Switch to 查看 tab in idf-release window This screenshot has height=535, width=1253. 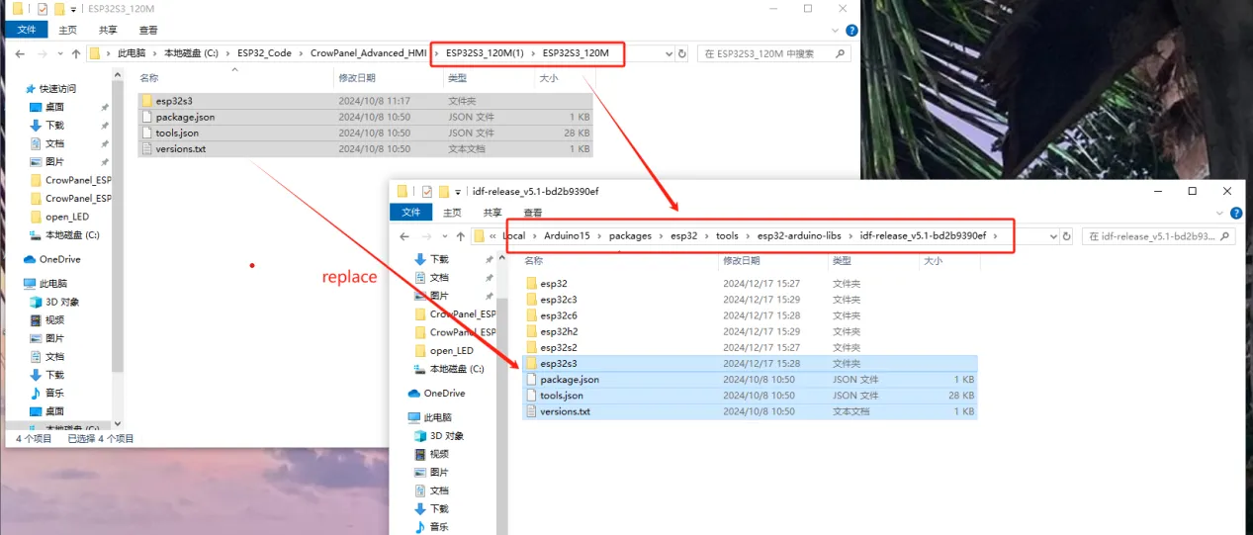pyautogui.click(x=532, y=213)
